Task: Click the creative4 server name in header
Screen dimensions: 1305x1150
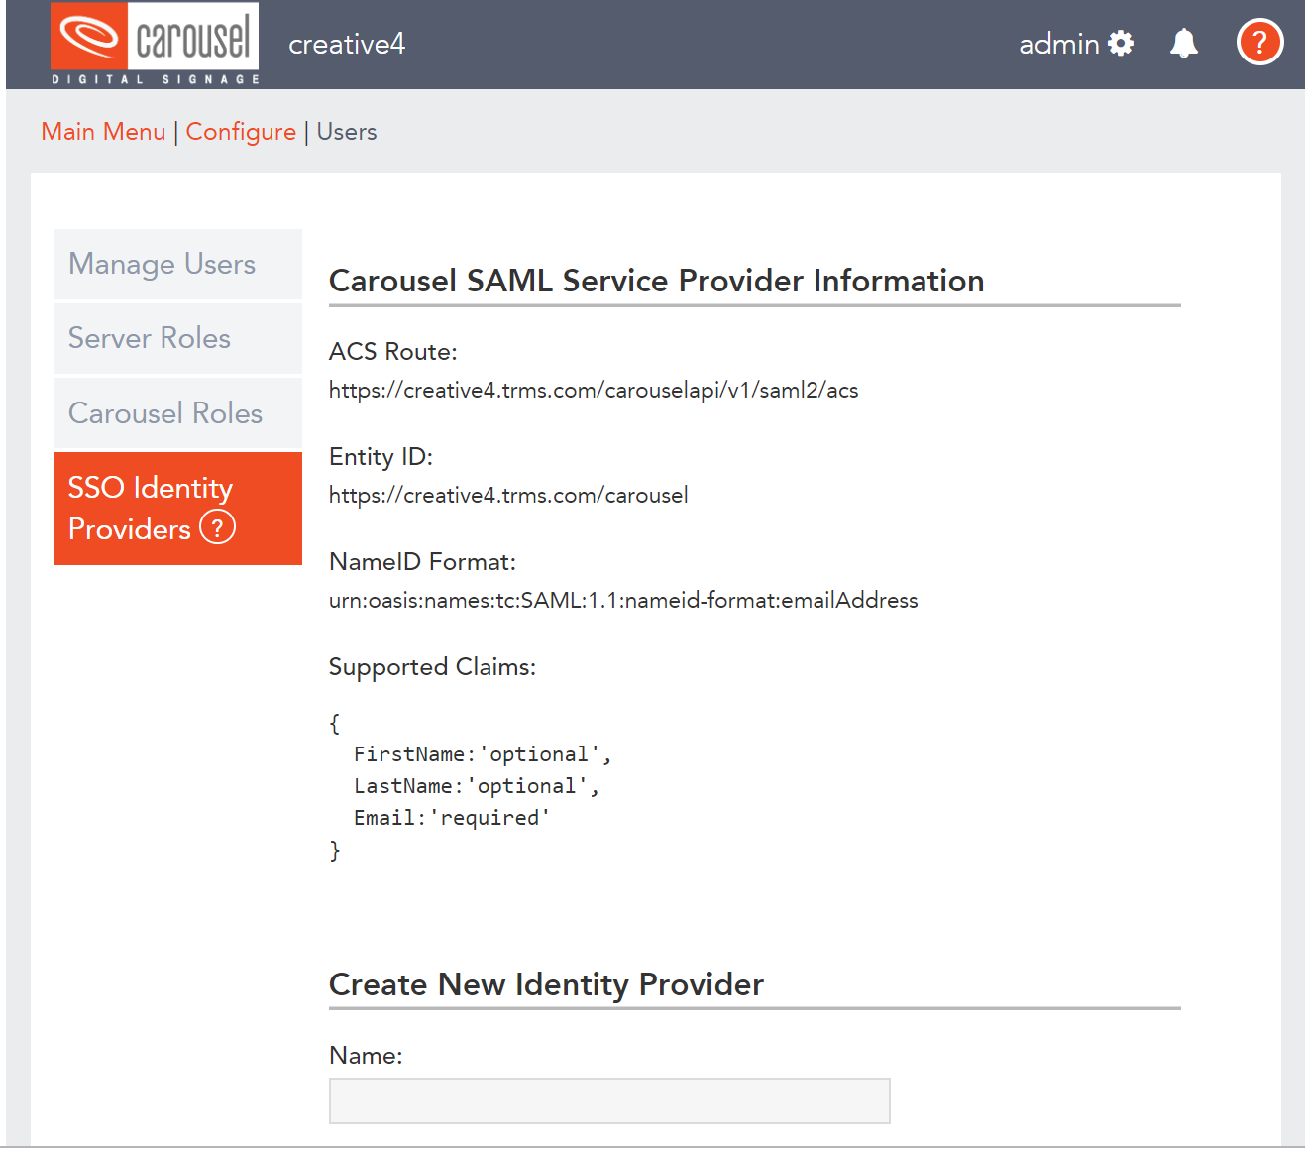Action: point(347,44)
